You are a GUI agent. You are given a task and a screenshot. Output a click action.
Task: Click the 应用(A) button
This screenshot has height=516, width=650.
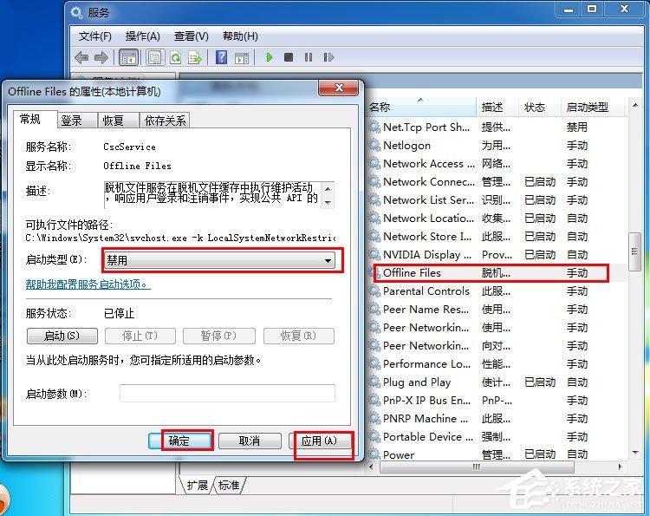(x=320, y=441)
